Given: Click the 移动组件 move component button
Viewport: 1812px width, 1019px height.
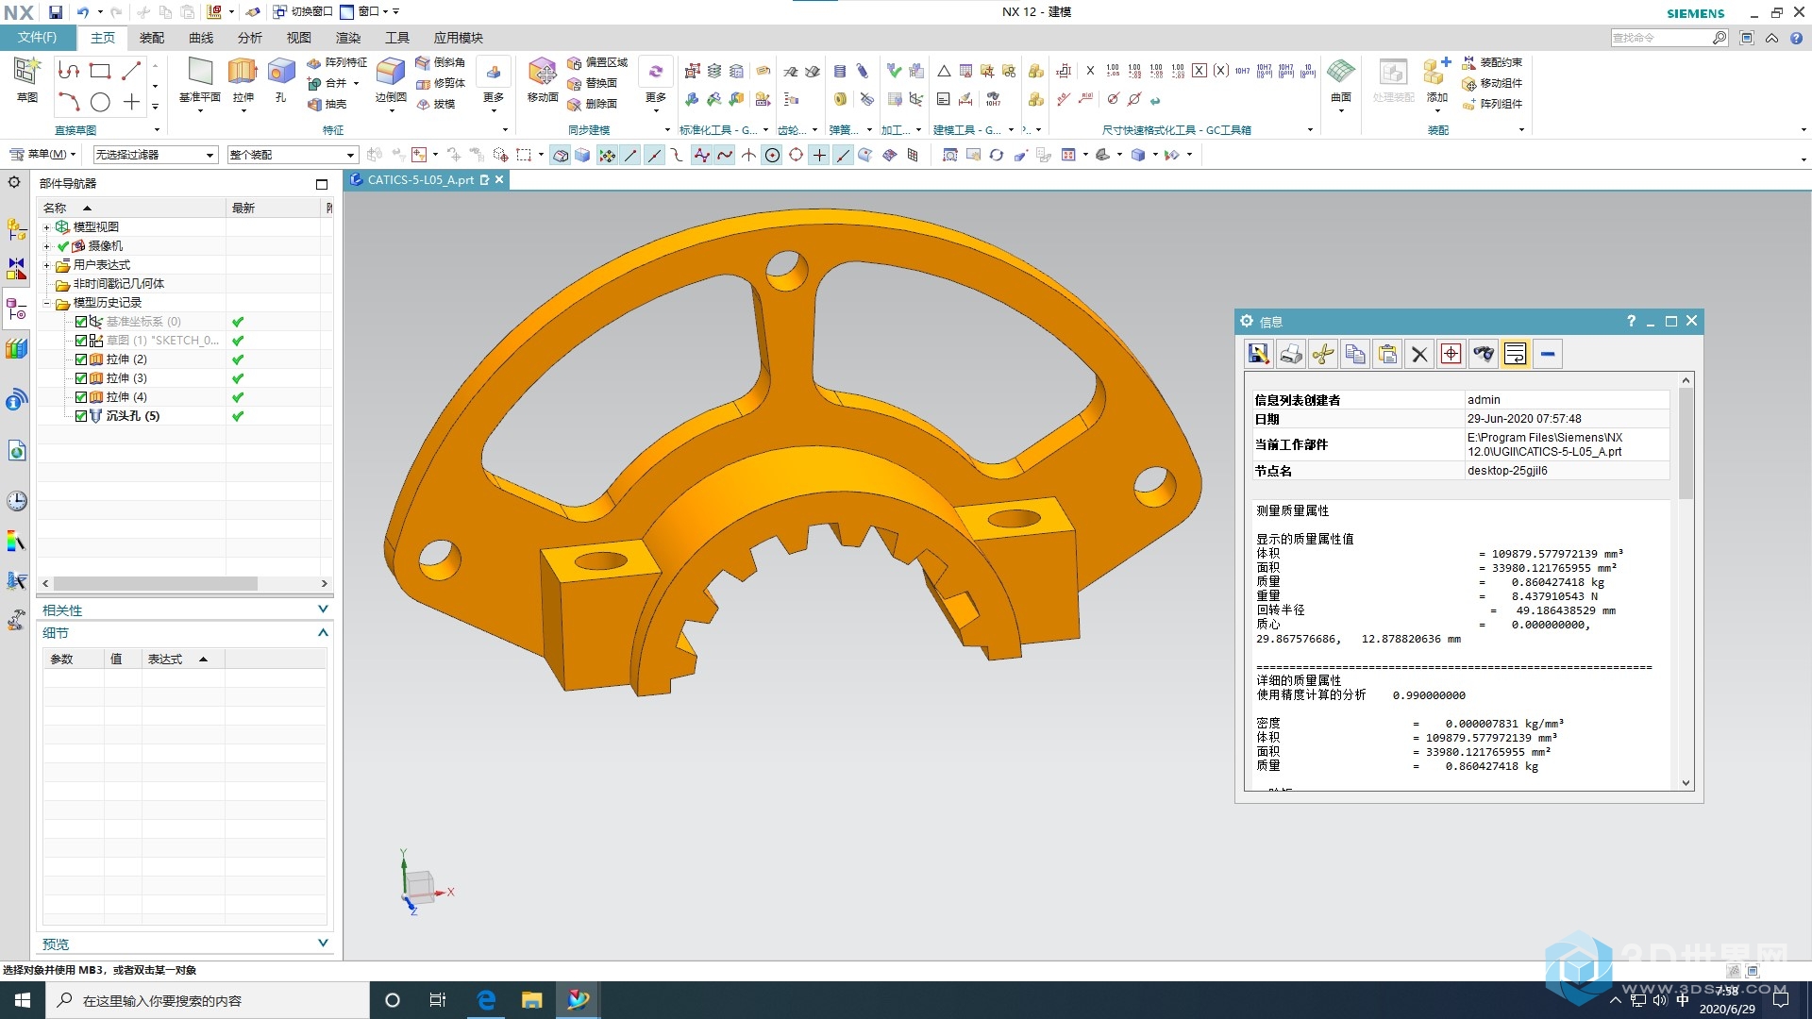Looking at the screenshot, I should coord(1492,83).
